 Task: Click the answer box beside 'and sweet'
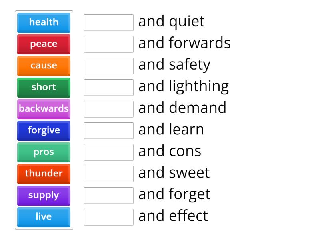108,174
